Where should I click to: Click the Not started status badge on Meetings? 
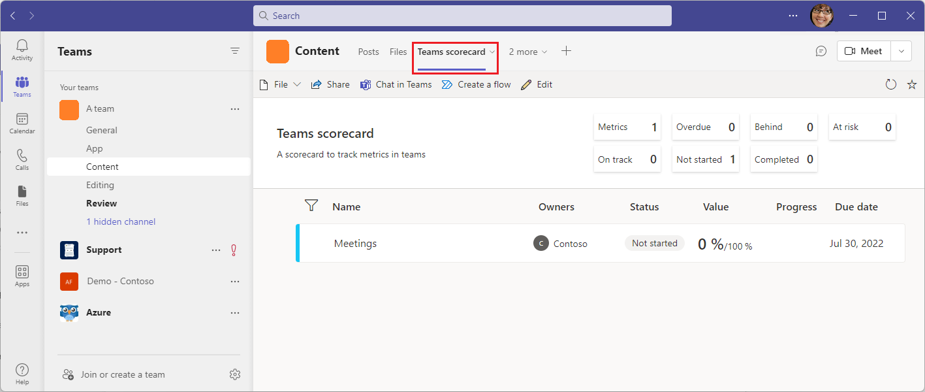pos(655,243)
